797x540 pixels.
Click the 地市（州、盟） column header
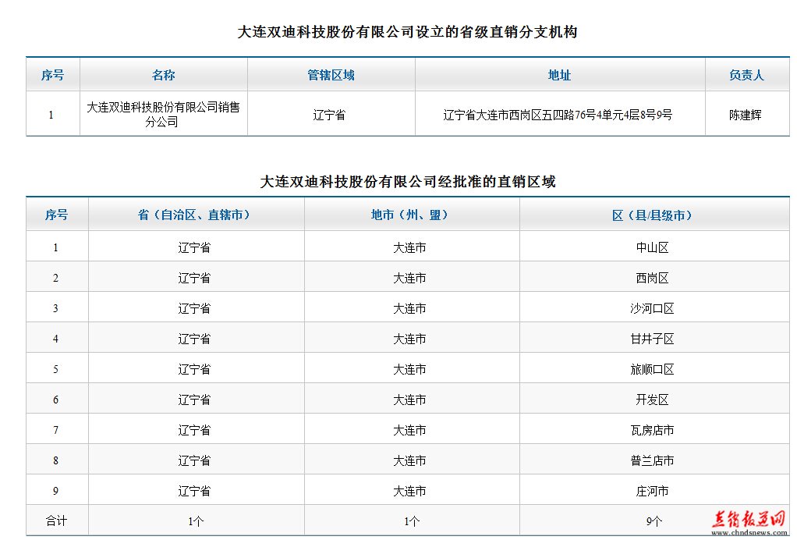click(x=412, y=215)
